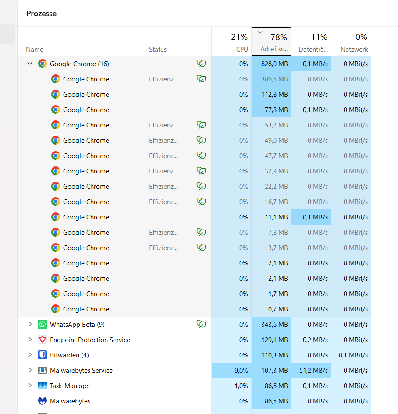Expand the Bitwarden (4) group
Screen dimensions: 398x414
(x=30, y=355)
